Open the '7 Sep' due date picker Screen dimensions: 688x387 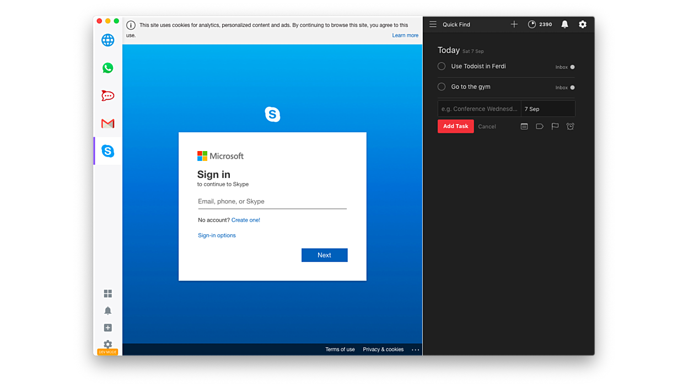[x=547, y=109]
